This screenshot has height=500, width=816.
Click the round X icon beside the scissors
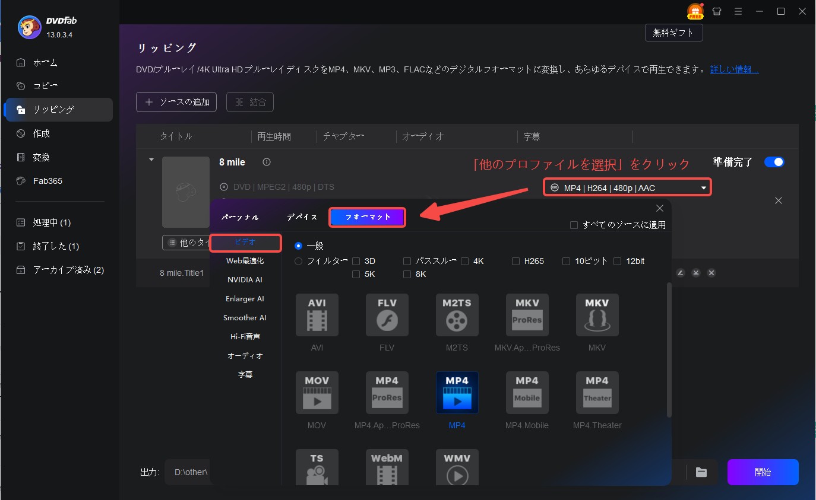pos(711,273)
